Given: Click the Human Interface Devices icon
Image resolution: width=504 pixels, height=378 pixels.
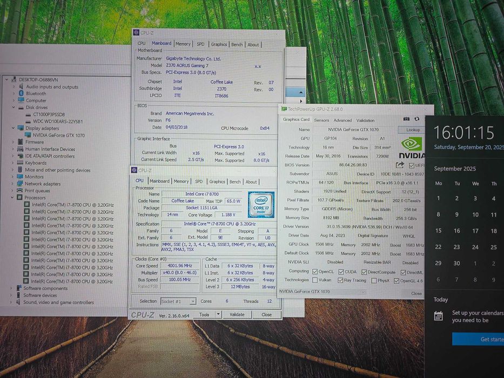Looking at the screenshot, I should pyautogui.click(x=20, y=149).
